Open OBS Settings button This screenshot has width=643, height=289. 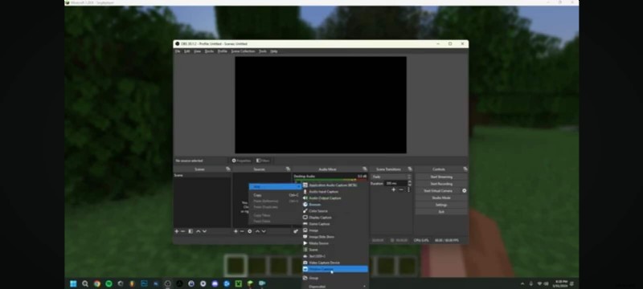coord(441,205)
